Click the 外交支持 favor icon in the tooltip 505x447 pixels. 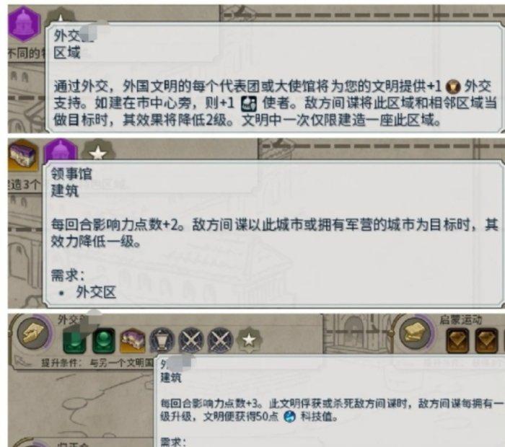tap(453, 87)
